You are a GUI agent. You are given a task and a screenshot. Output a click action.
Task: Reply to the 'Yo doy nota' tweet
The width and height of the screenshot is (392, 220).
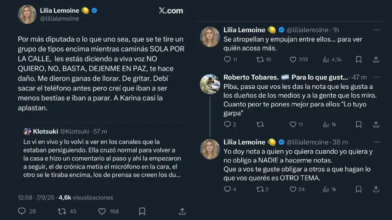227,190
